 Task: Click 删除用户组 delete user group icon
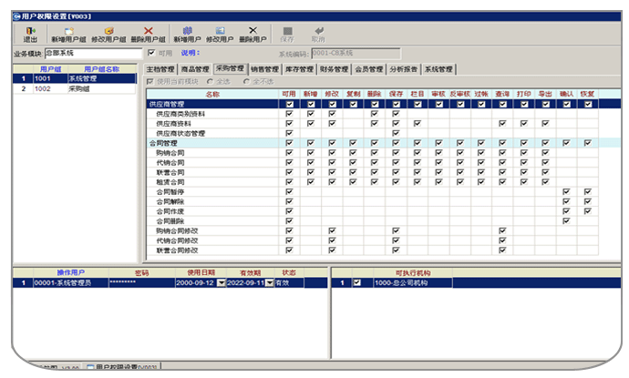click(x=148, y=34)
